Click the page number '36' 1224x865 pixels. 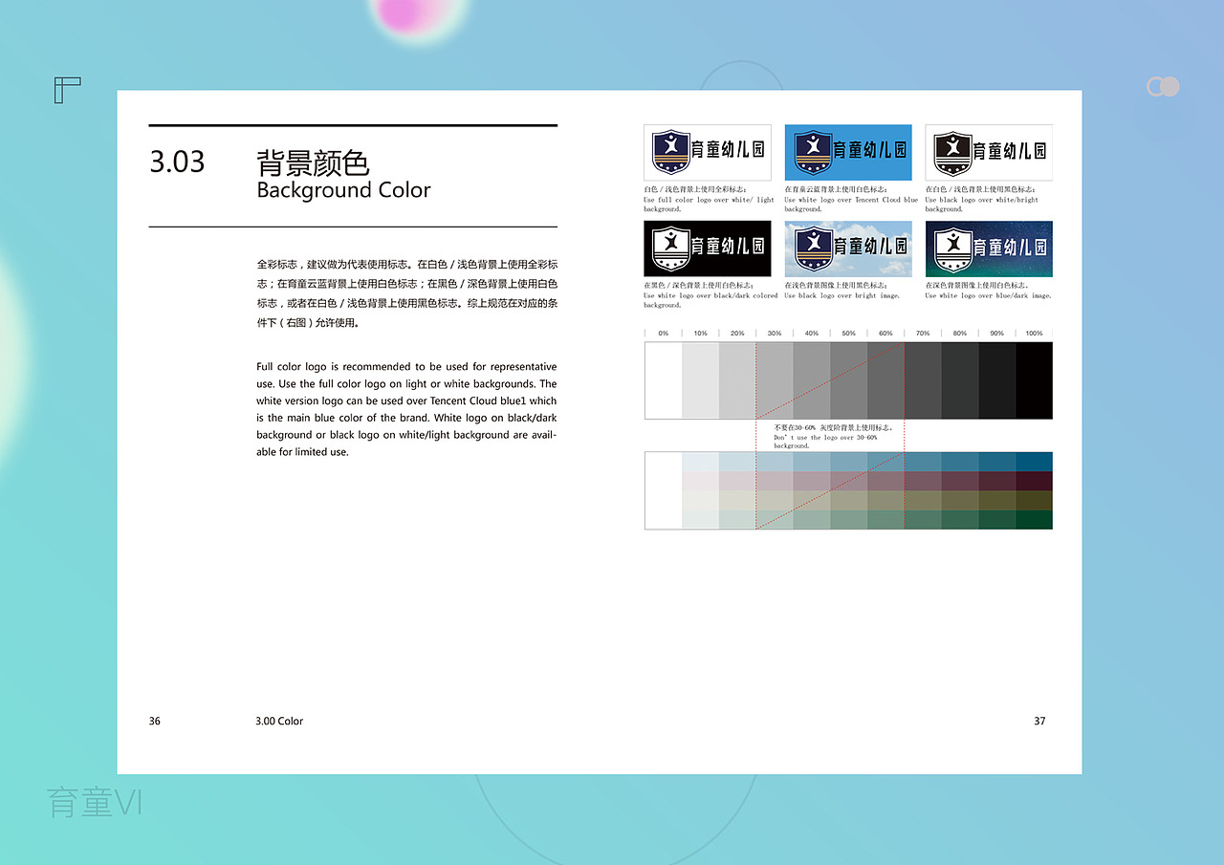pos(155,721)
